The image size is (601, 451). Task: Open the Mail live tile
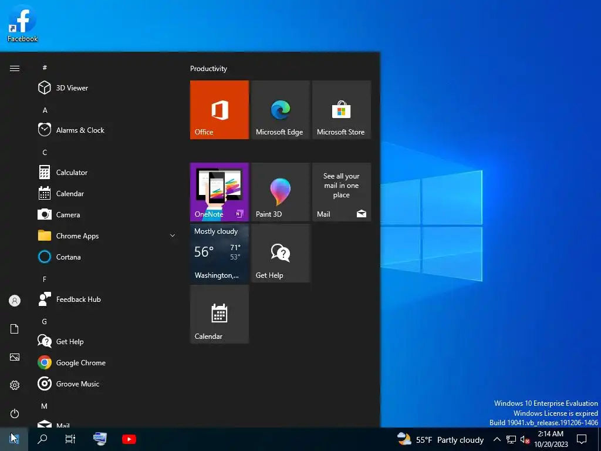(x=342, y=192)
